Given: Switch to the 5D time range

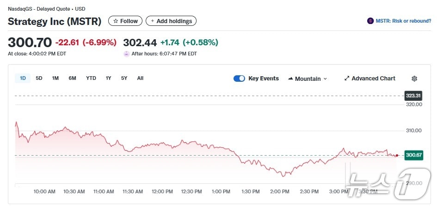Looking at the screenshot, I should click(x=39, y=78).
